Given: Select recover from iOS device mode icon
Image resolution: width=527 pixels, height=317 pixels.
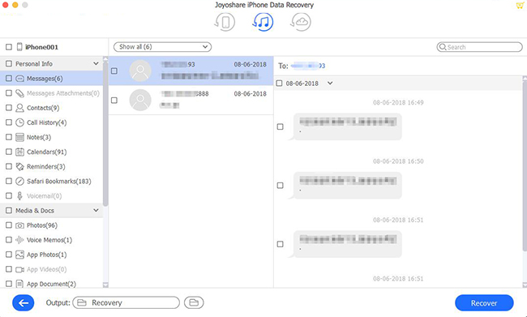Looking at the screenshot, I should pyautogui.click(x=225, y=22).
